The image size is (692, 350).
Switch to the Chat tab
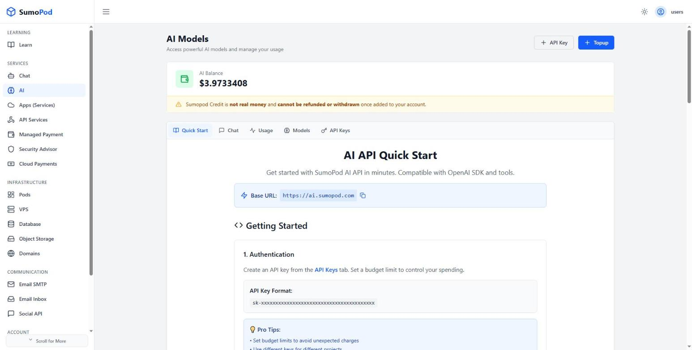tap(229, 130)
